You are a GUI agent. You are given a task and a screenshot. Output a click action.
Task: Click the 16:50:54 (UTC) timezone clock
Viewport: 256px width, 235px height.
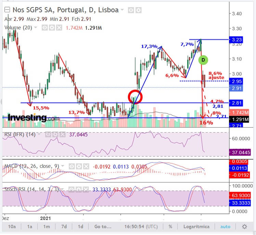(x=141, y=226)
